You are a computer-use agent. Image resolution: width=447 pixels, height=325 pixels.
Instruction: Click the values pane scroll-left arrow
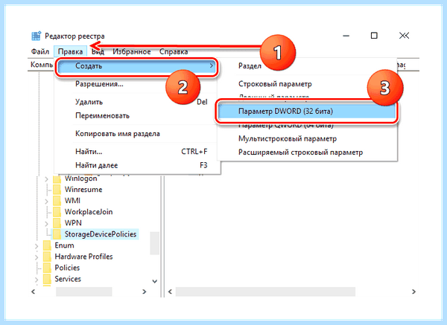point(170,292)
